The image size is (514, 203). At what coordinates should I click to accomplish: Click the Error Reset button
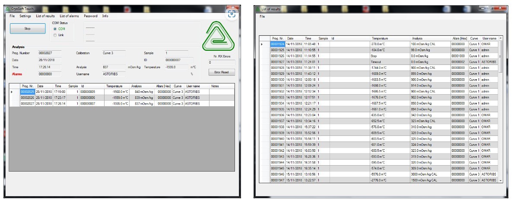pos(222,73)
